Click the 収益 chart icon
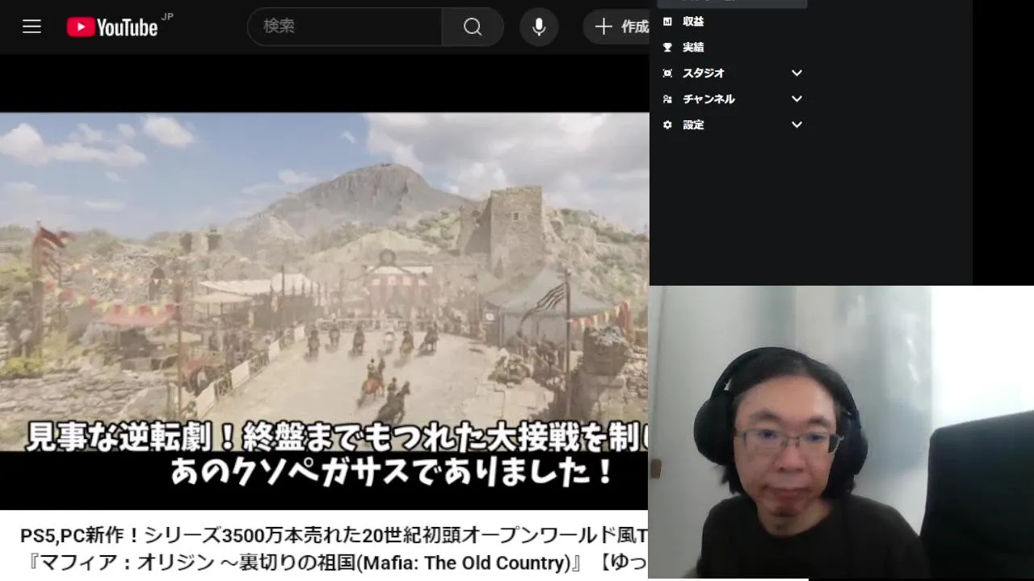Screen dimensions: 1034x581 (667, 22)
